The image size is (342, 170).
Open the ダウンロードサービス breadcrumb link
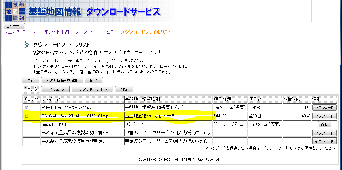coord(95,32)
